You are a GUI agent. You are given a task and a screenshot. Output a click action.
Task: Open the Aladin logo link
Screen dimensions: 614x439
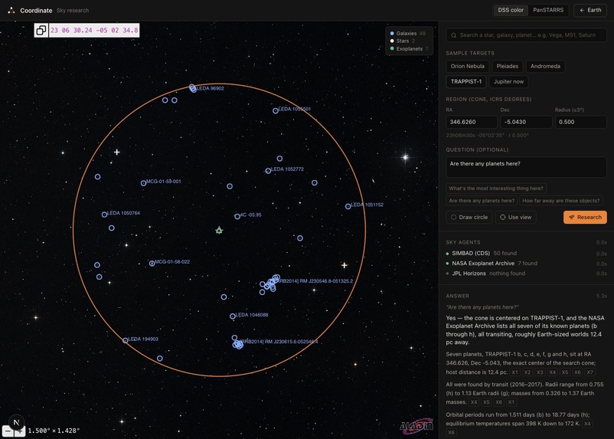pyautogui.click(x=416, y=426)
